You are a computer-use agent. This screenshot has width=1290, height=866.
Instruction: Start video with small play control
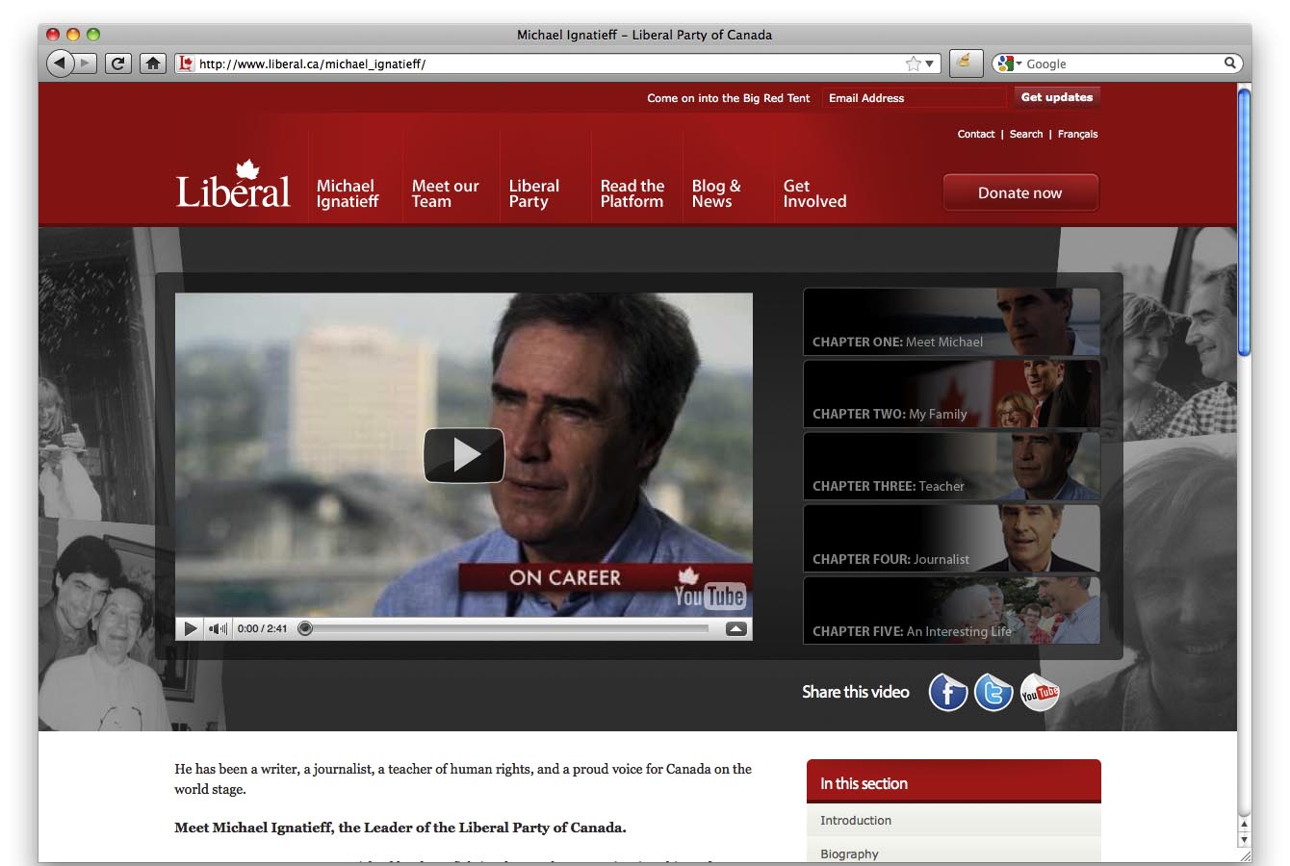tap(190, 629)
